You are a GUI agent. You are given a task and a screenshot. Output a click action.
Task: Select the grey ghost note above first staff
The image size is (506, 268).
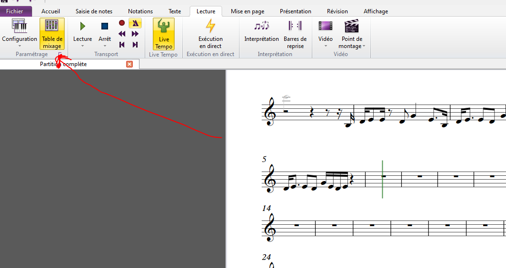286,97
